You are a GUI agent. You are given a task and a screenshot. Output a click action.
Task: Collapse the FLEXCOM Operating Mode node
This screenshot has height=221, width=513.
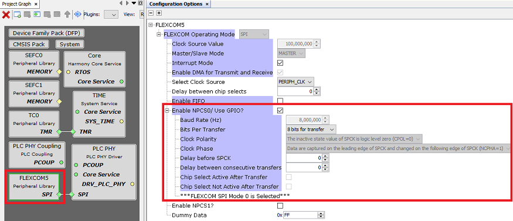[159, 35]
